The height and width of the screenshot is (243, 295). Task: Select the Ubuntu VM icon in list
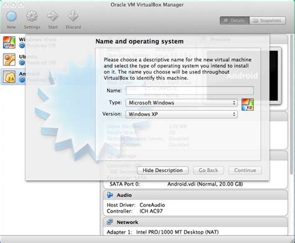coord(9,59)
